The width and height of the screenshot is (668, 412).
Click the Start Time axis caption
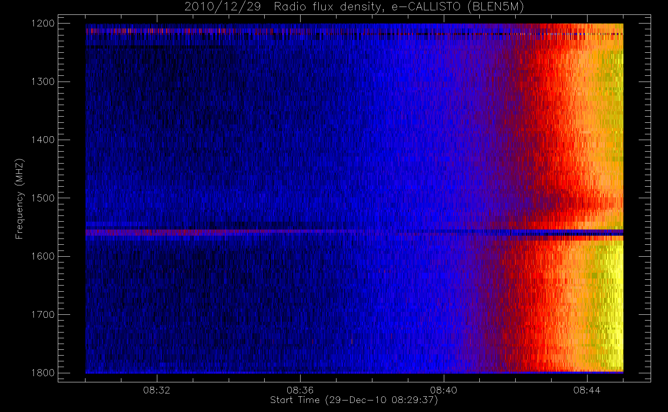354,400
